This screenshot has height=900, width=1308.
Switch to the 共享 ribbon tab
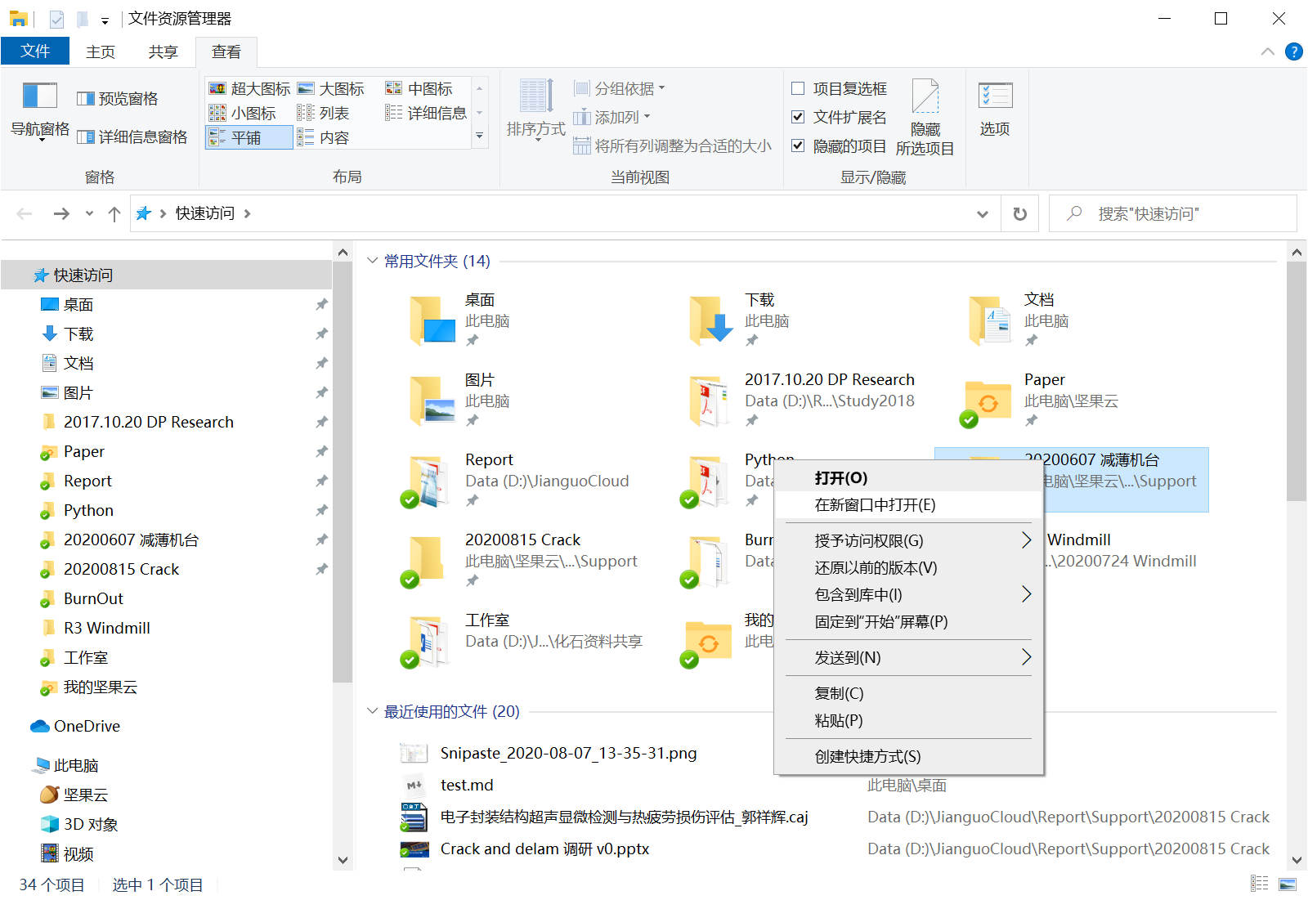pyautogui.click(x=163, y=51)
